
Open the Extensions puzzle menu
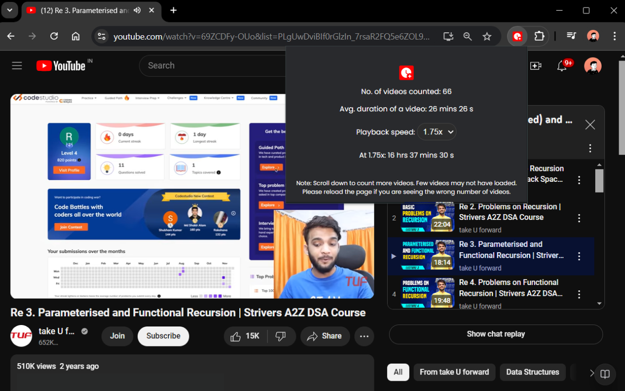click(539, 36)
